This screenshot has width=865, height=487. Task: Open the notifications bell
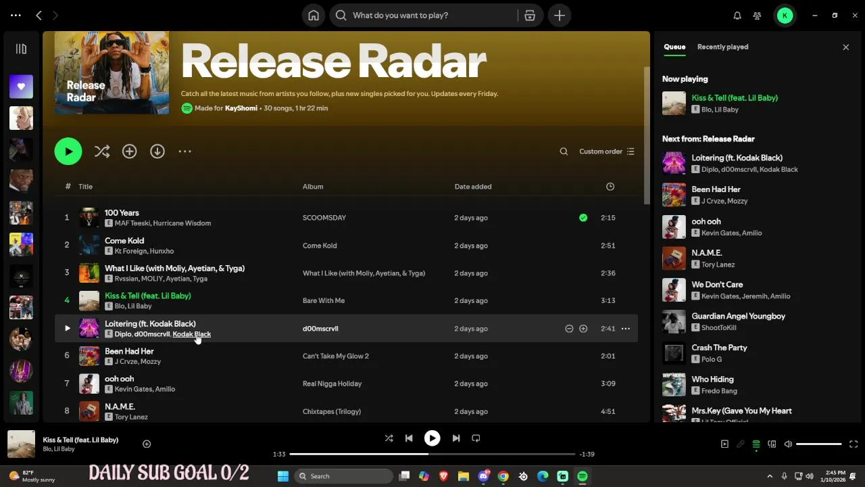click(737, 16)
